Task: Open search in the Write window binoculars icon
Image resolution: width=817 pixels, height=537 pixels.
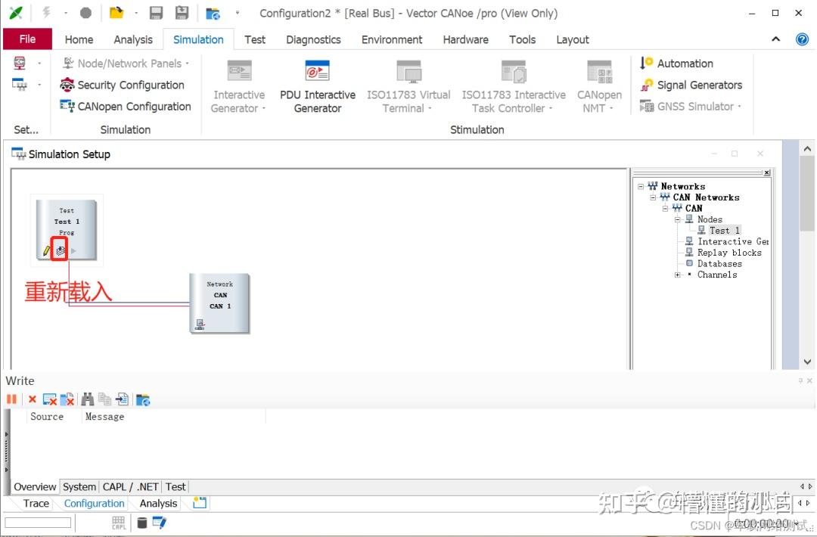Action: pos(87,399)
